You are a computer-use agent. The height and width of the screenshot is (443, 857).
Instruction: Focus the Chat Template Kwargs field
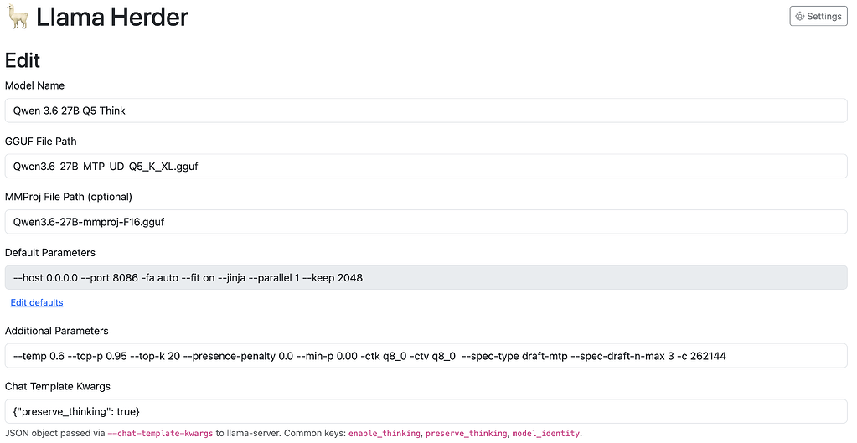coord(426,412)
